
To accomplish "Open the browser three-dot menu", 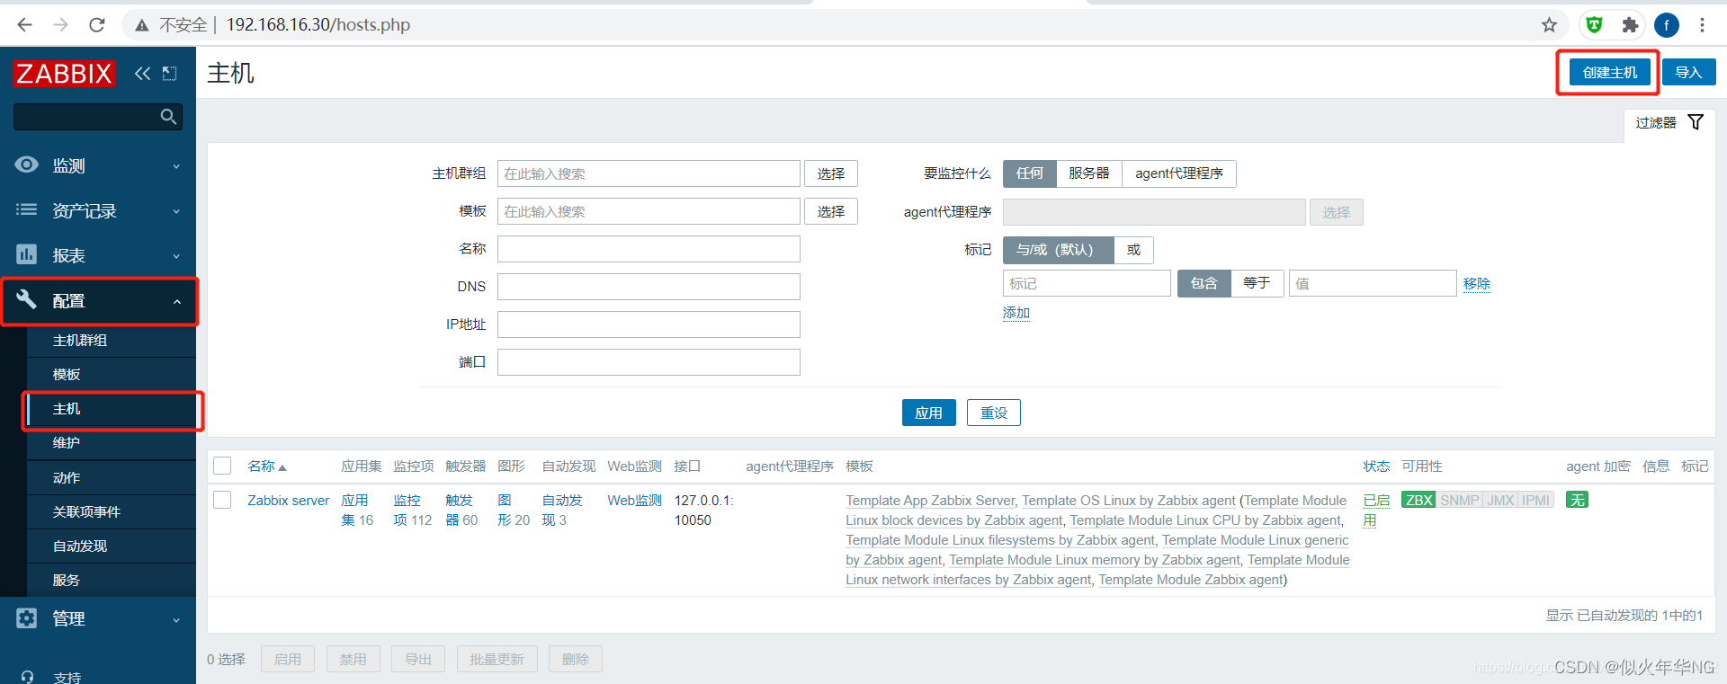I will pyautogui.click(x=1702, y=25).
